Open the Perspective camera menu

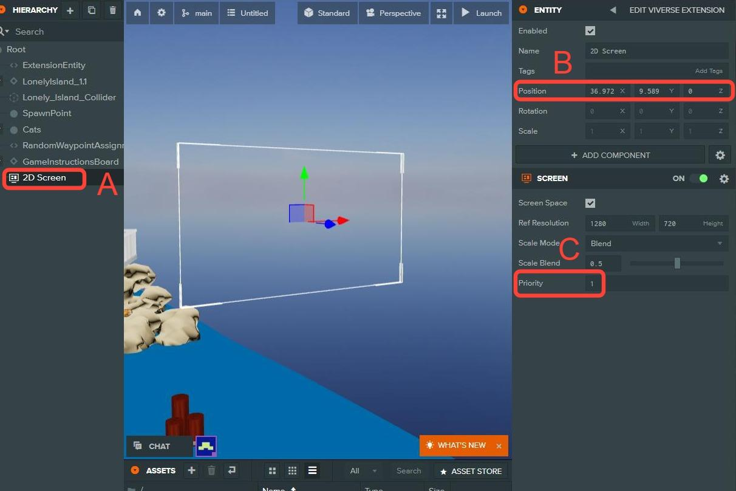pos(394,13)
